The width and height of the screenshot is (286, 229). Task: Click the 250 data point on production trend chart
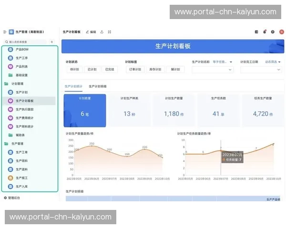tap(92, 146)
